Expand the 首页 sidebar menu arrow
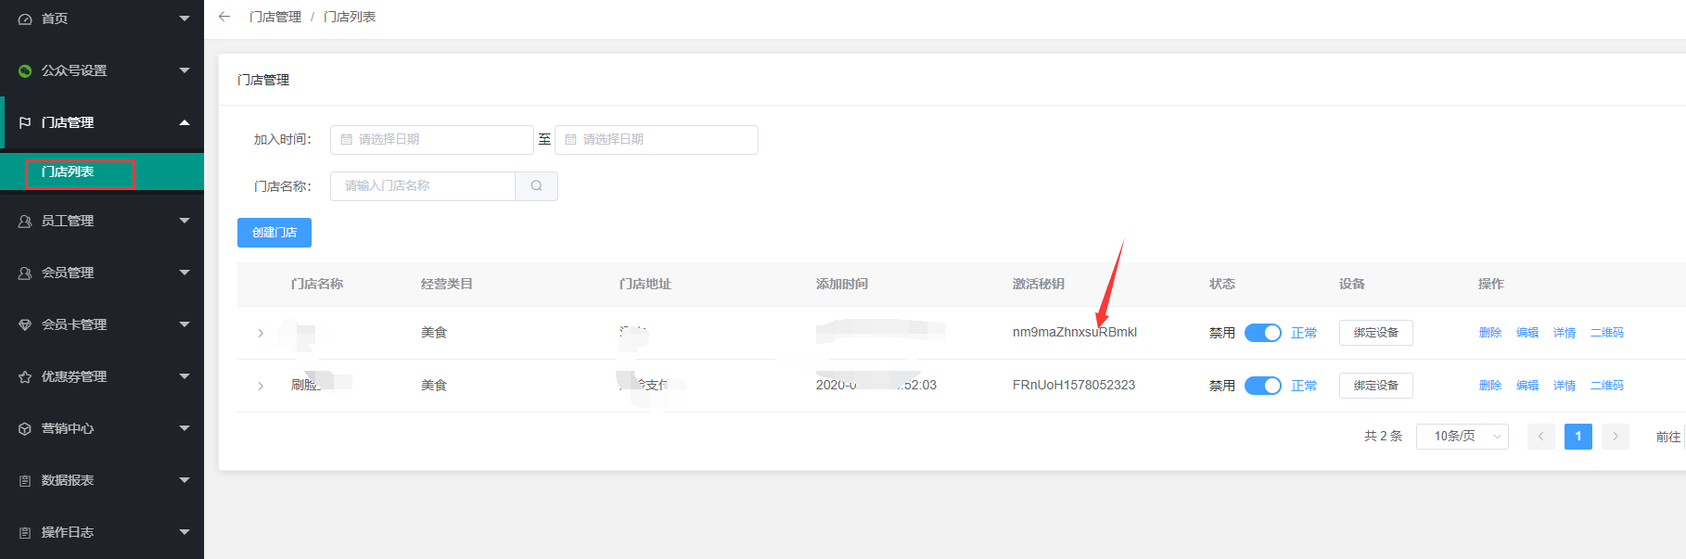Viewport: 1686px width, 559px height. click(x=185, y=19)
